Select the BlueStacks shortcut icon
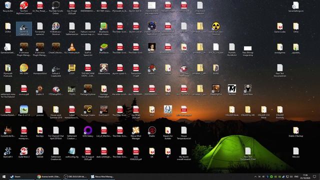The width and height of the screenshot is (320, 180). pos(103,48)
